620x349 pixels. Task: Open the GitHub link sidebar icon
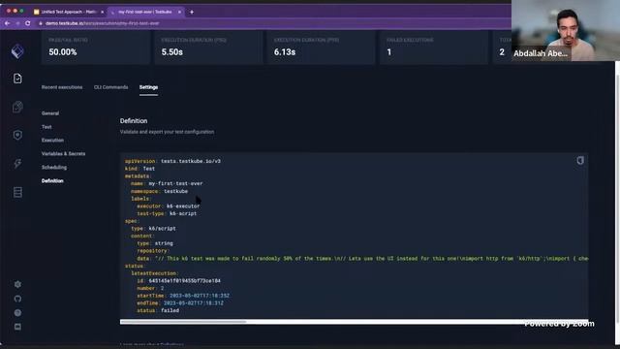[x=17, y=299]
